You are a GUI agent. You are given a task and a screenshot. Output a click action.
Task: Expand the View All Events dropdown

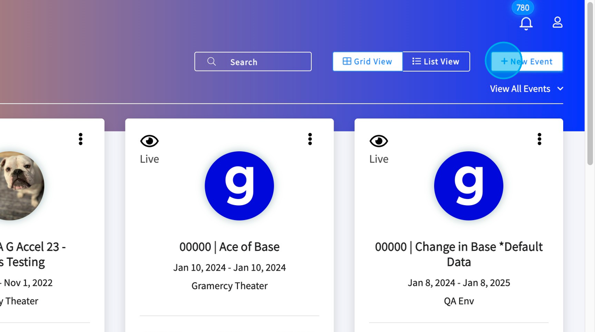click(x=526, y=89)
